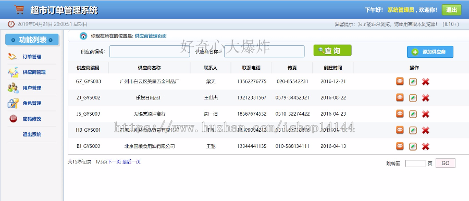The width and height of the screenshot is (469, 201).
Task: Click phone number 13562276775
Action: point(252,81)
